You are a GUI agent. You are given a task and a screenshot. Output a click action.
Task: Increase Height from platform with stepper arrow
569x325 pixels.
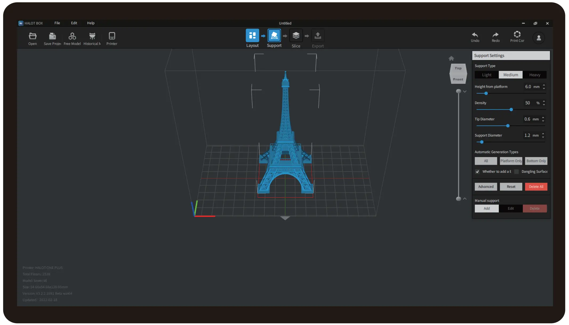(x=544, y=85)
